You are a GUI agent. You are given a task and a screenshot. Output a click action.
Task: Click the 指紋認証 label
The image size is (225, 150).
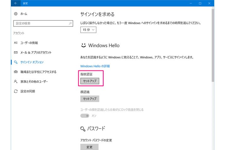pos(87,74)
